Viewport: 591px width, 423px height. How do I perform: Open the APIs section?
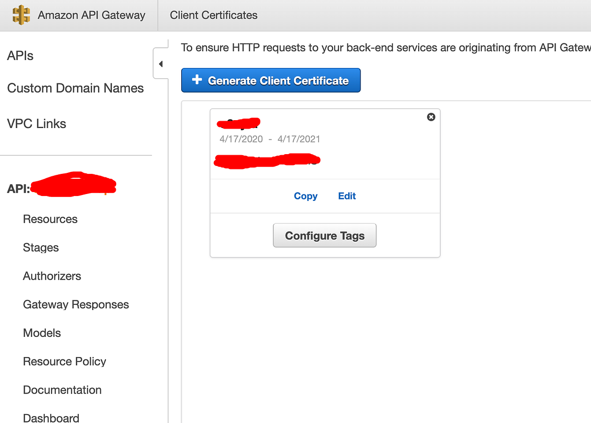point(20,55)
